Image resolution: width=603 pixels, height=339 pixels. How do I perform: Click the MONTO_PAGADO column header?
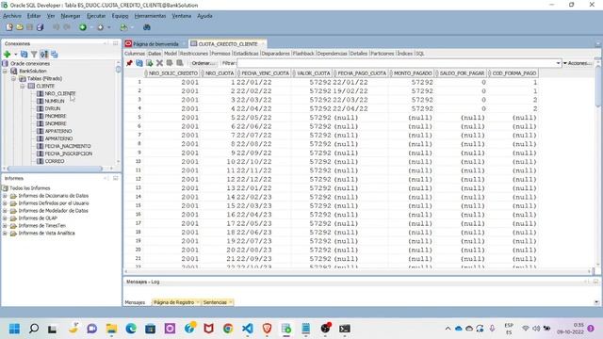412,73
